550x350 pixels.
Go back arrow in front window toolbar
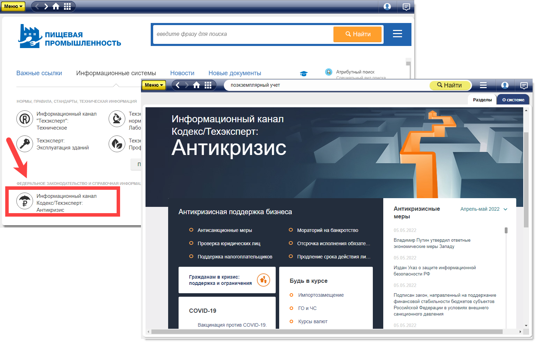click(178, 85)
